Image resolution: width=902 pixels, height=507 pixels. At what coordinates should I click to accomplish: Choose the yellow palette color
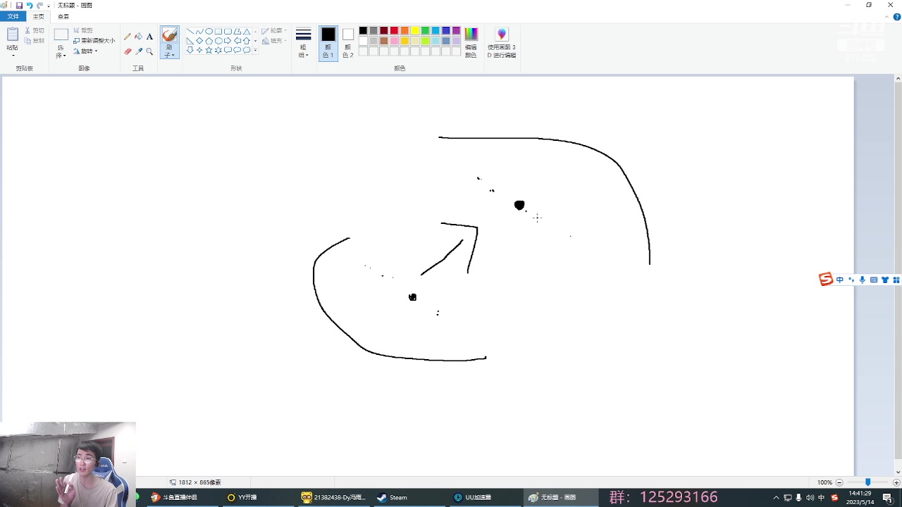[x=415, y=30]
